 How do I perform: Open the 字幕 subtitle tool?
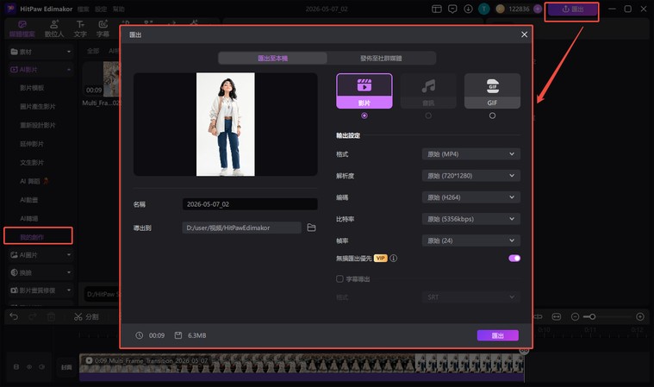103,28
